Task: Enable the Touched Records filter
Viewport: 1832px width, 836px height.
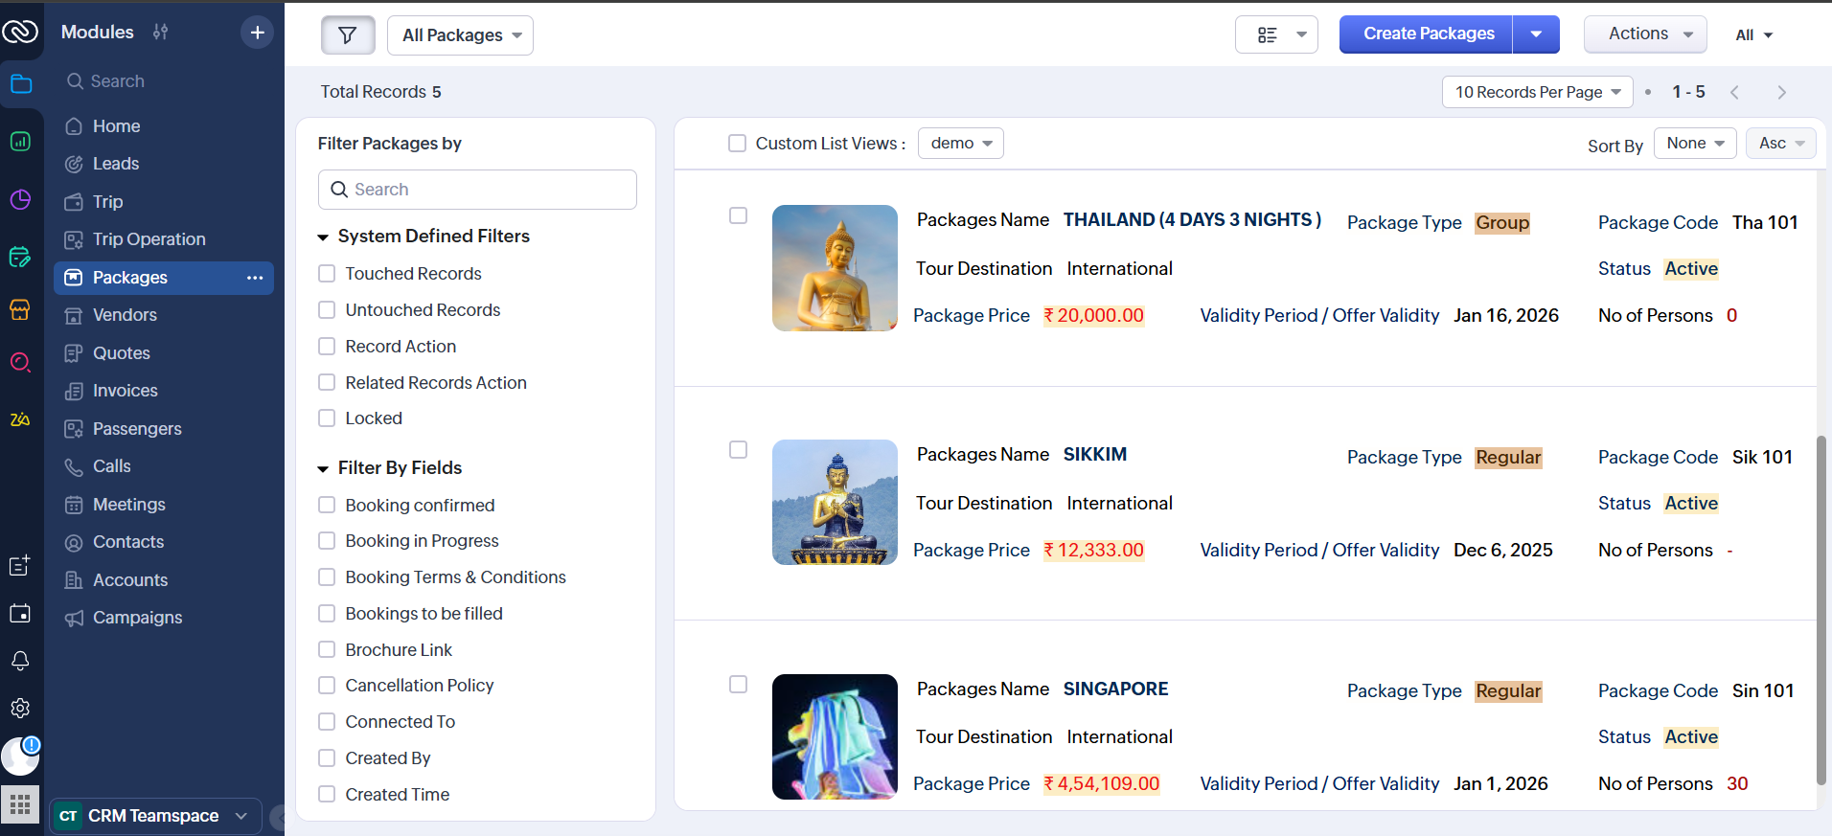Action: pyautogui.click(x=327, y=274)
